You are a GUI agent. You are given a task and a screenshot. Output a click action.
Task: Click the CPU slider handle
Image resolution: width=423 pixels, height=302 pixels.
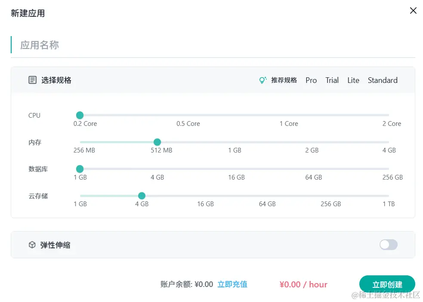80,115
